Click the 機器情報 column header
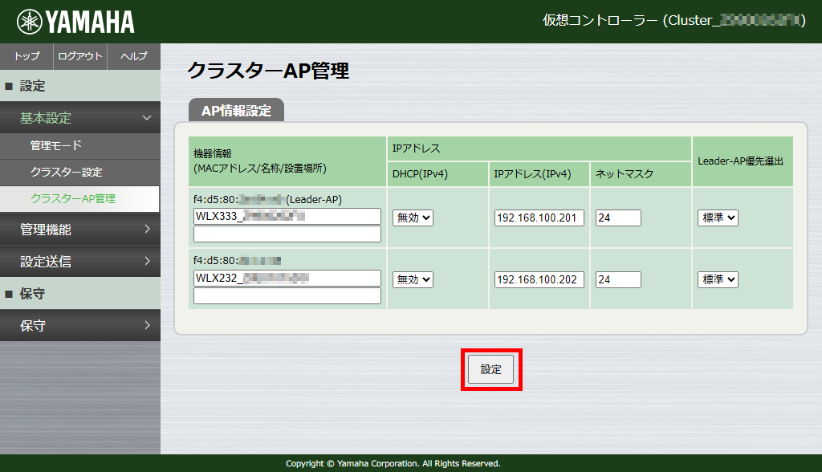This screenshot has height=472, width=822. 287,161
